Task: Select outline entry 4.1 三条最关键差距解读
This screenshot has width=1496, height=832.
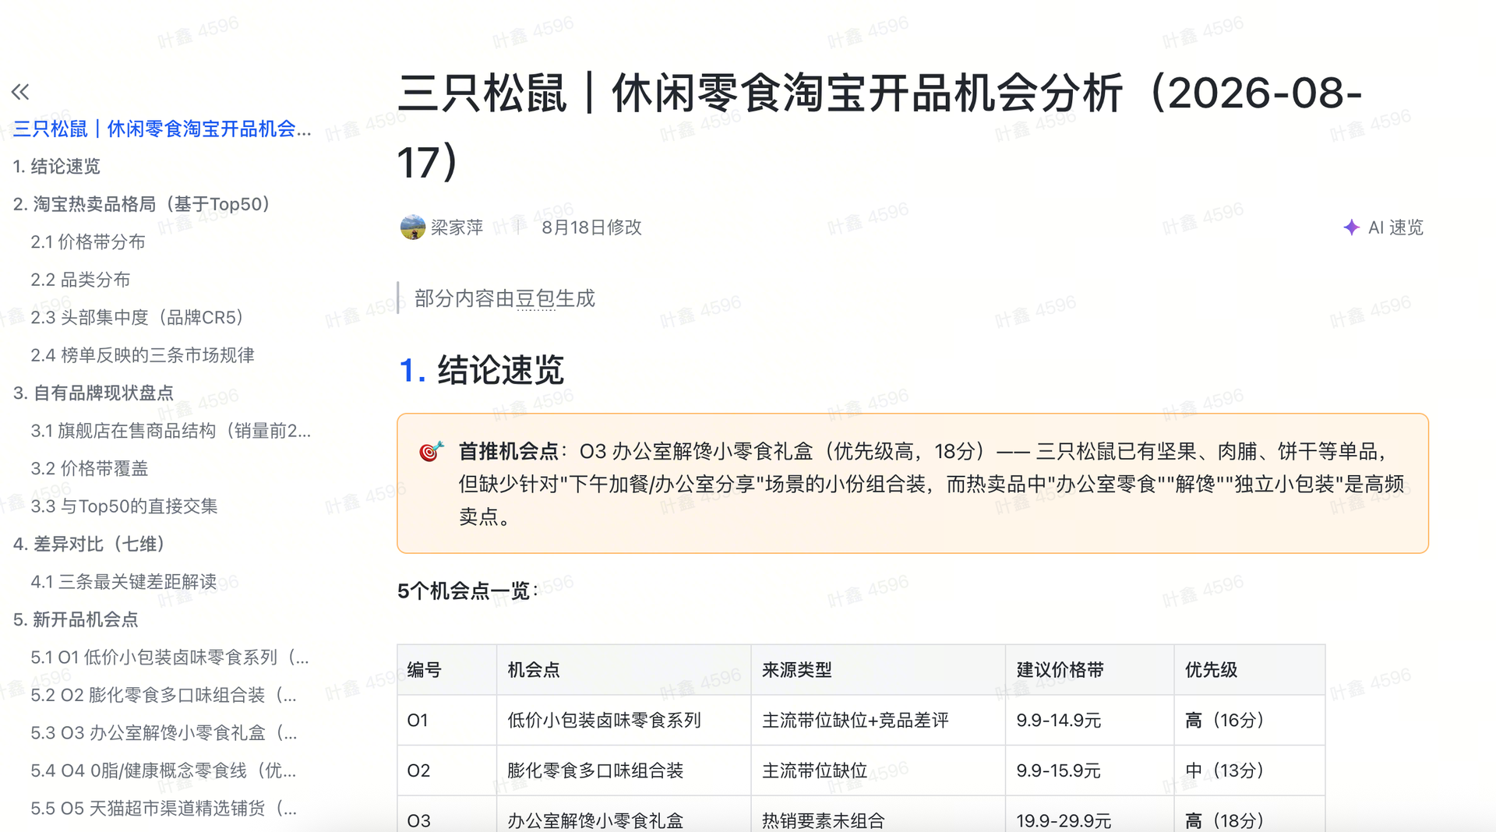Action: 124,582
